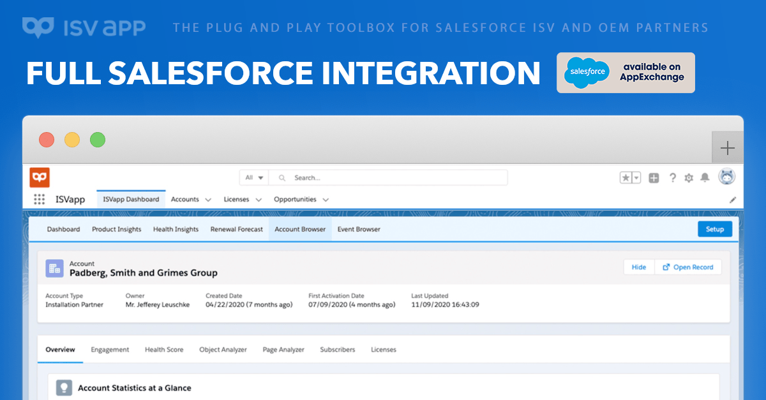Click the lightbulb icon next to Account Statistics

point(63,387)
